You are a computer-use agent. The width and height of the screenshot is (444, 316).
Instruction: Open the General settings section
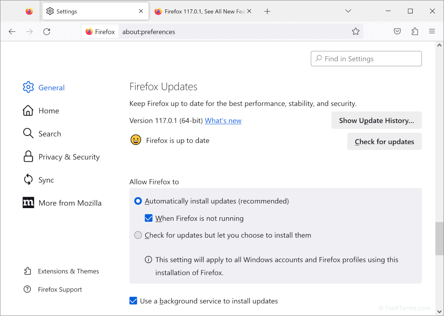point(28,87)
